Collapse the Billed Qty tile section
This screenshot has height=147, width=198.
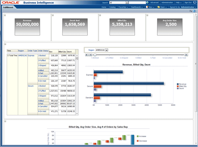click(x=100, y=15)
